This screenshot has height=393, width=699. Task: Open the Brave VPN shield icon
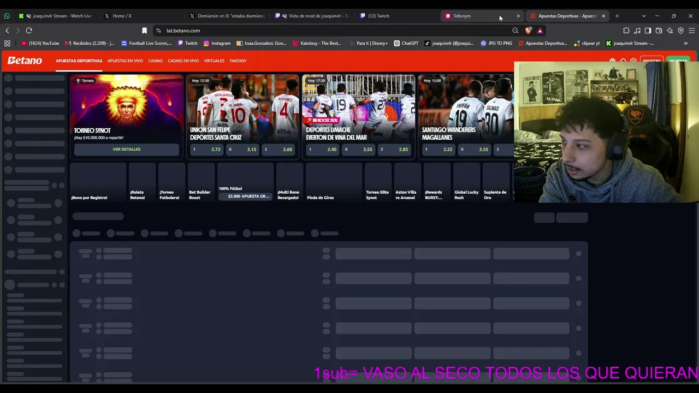680,31
